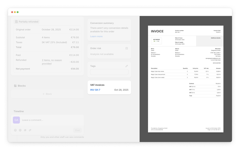Click the INVOICE title in the preview
The width and height of the screenshot is (240, 150).
click(157, 31)
